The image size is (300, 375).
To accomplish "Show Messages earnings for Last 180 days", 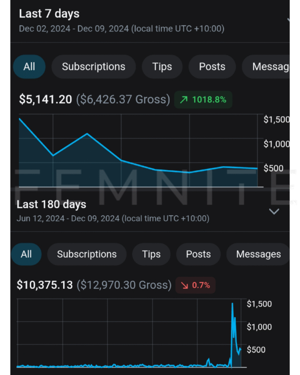I will coord(258,254).
